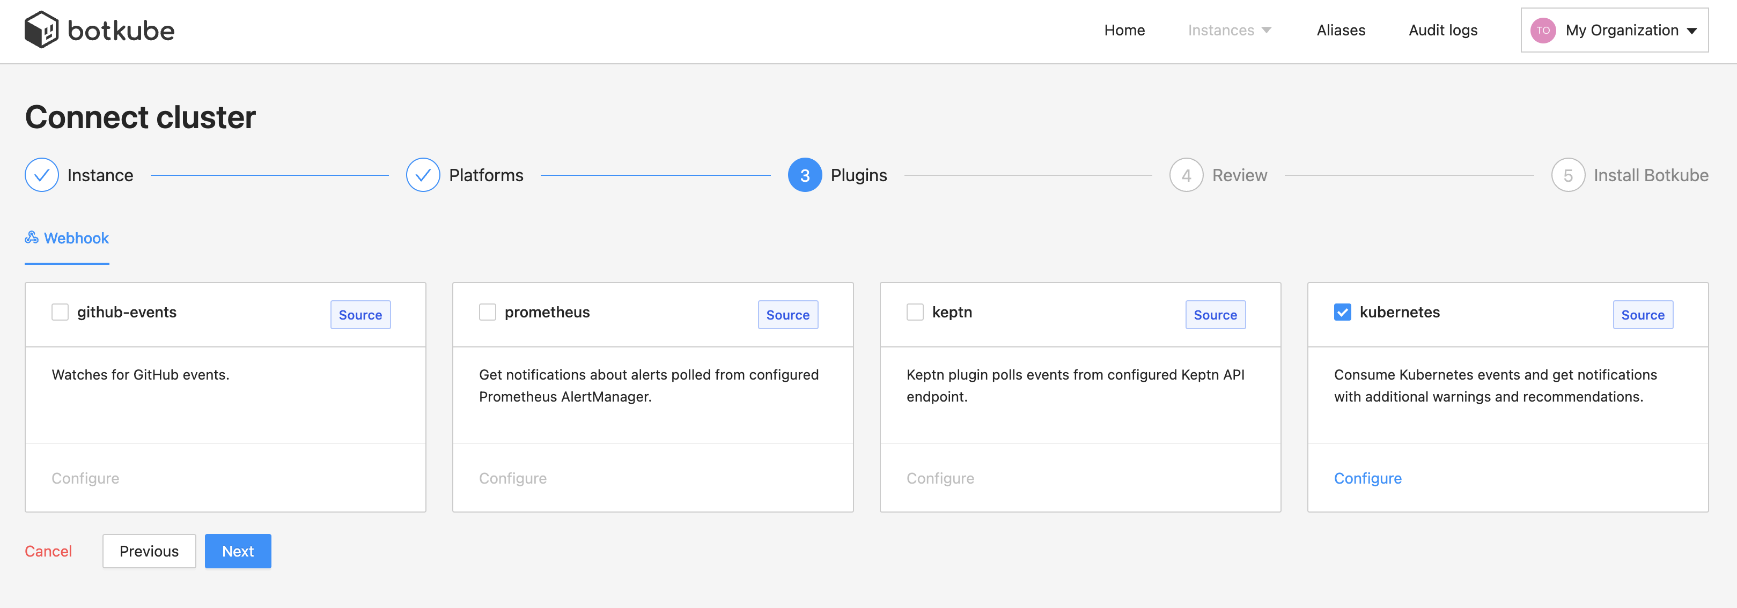
Task: Click the Platforms step checkmark circle
Action: [x=423, y=175]
